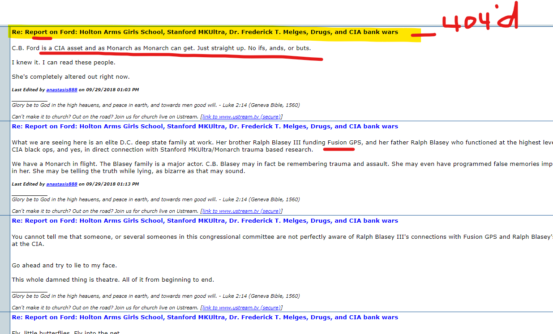Open post title above "What we are seeing here"
Image resolution: width=553 pixels, height=334 pixels.
pyautogui.click(x=205, y=127)
